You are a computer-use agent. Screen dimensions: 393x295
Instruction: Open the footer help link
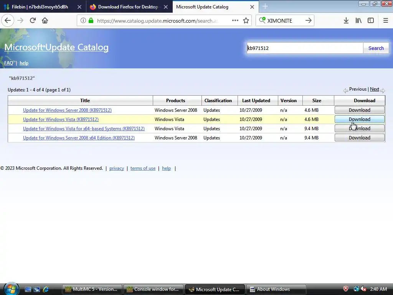pos(167,168)
